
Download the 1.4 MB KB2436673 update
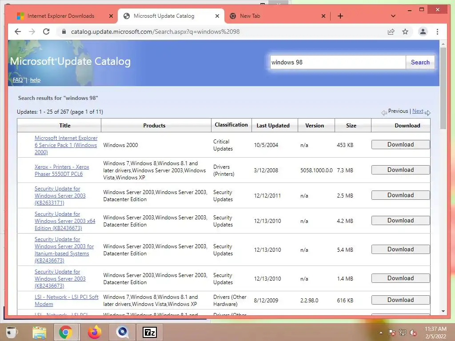pyautogui.click(x=400, y=278)
